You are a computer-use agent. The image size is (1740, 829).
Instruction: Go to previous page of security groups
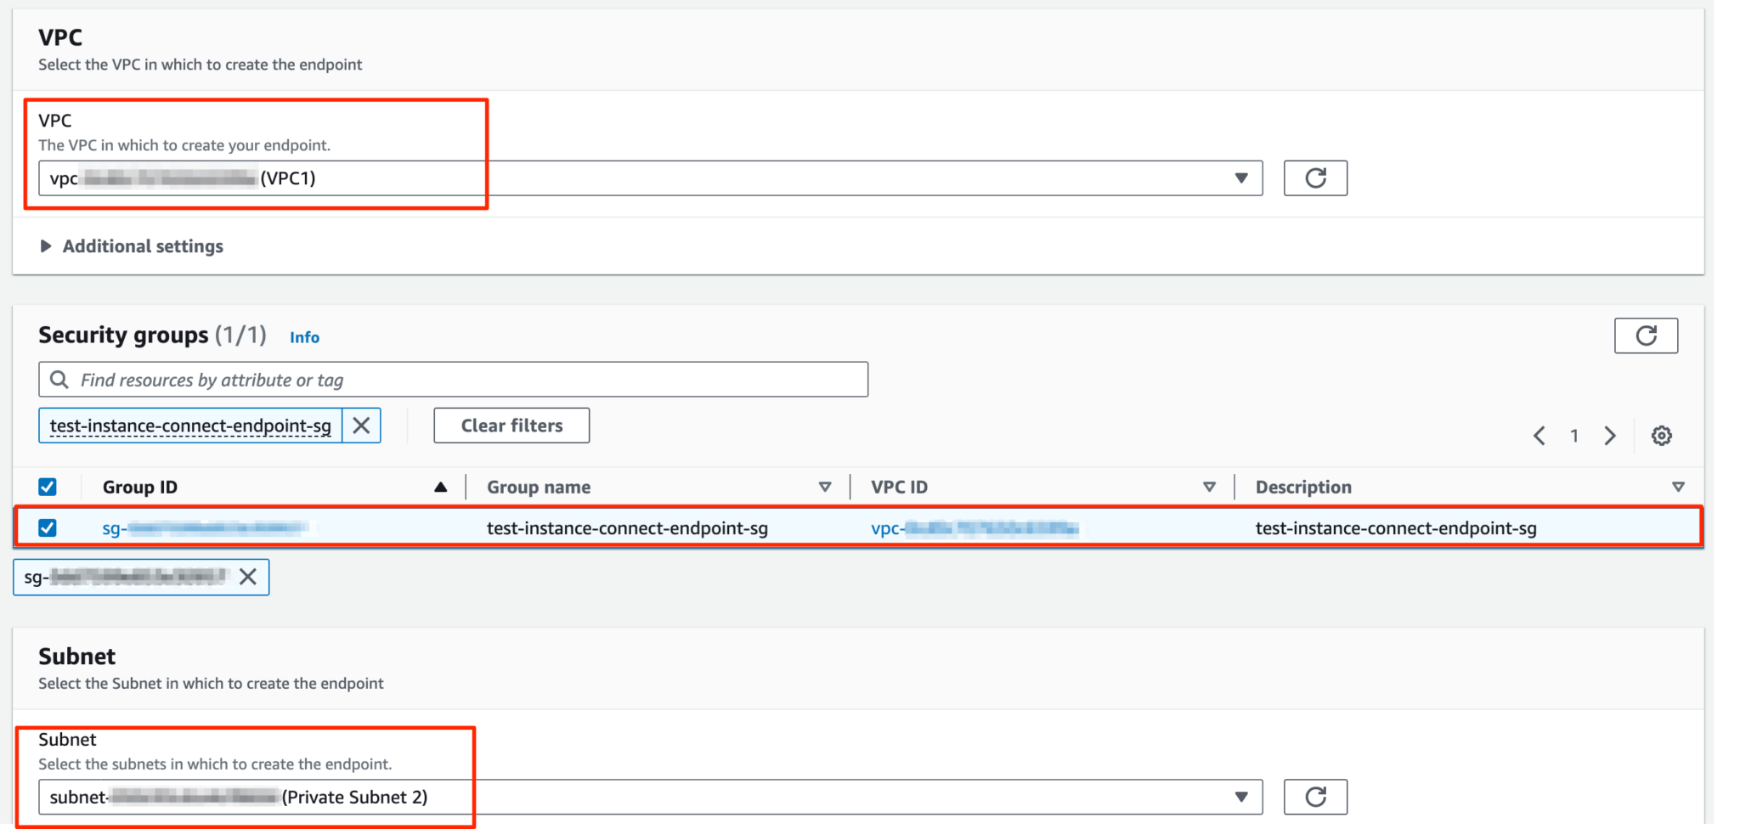pyautogui.click(x=1539, y=435)
